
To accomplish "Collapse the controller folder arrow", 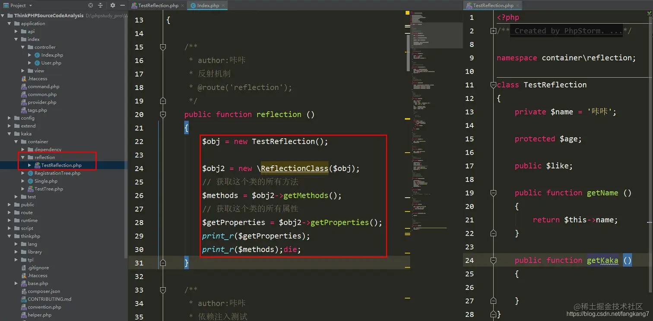I will coord(23,47).
